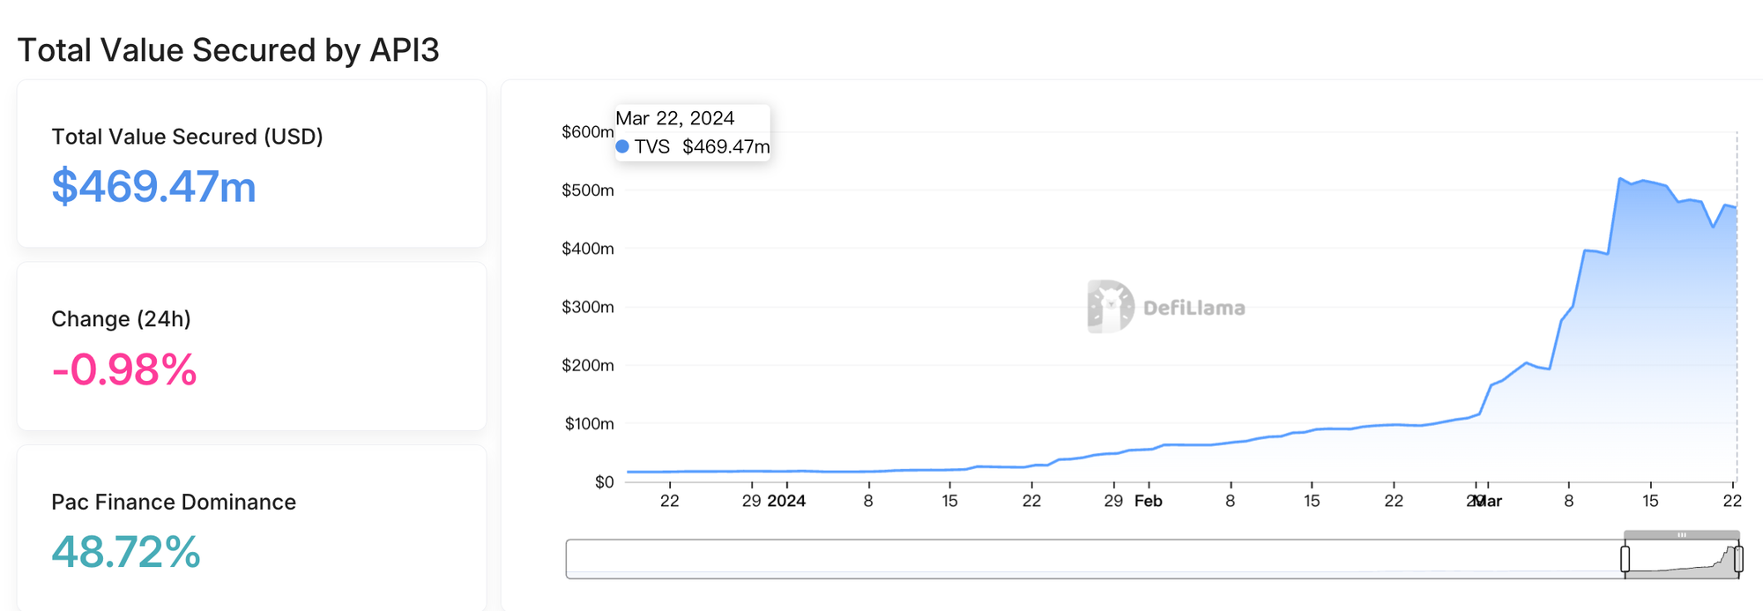Click the -0.98% 24h change value
This screenshot has height=611, width=1763.
coord(124,369)
